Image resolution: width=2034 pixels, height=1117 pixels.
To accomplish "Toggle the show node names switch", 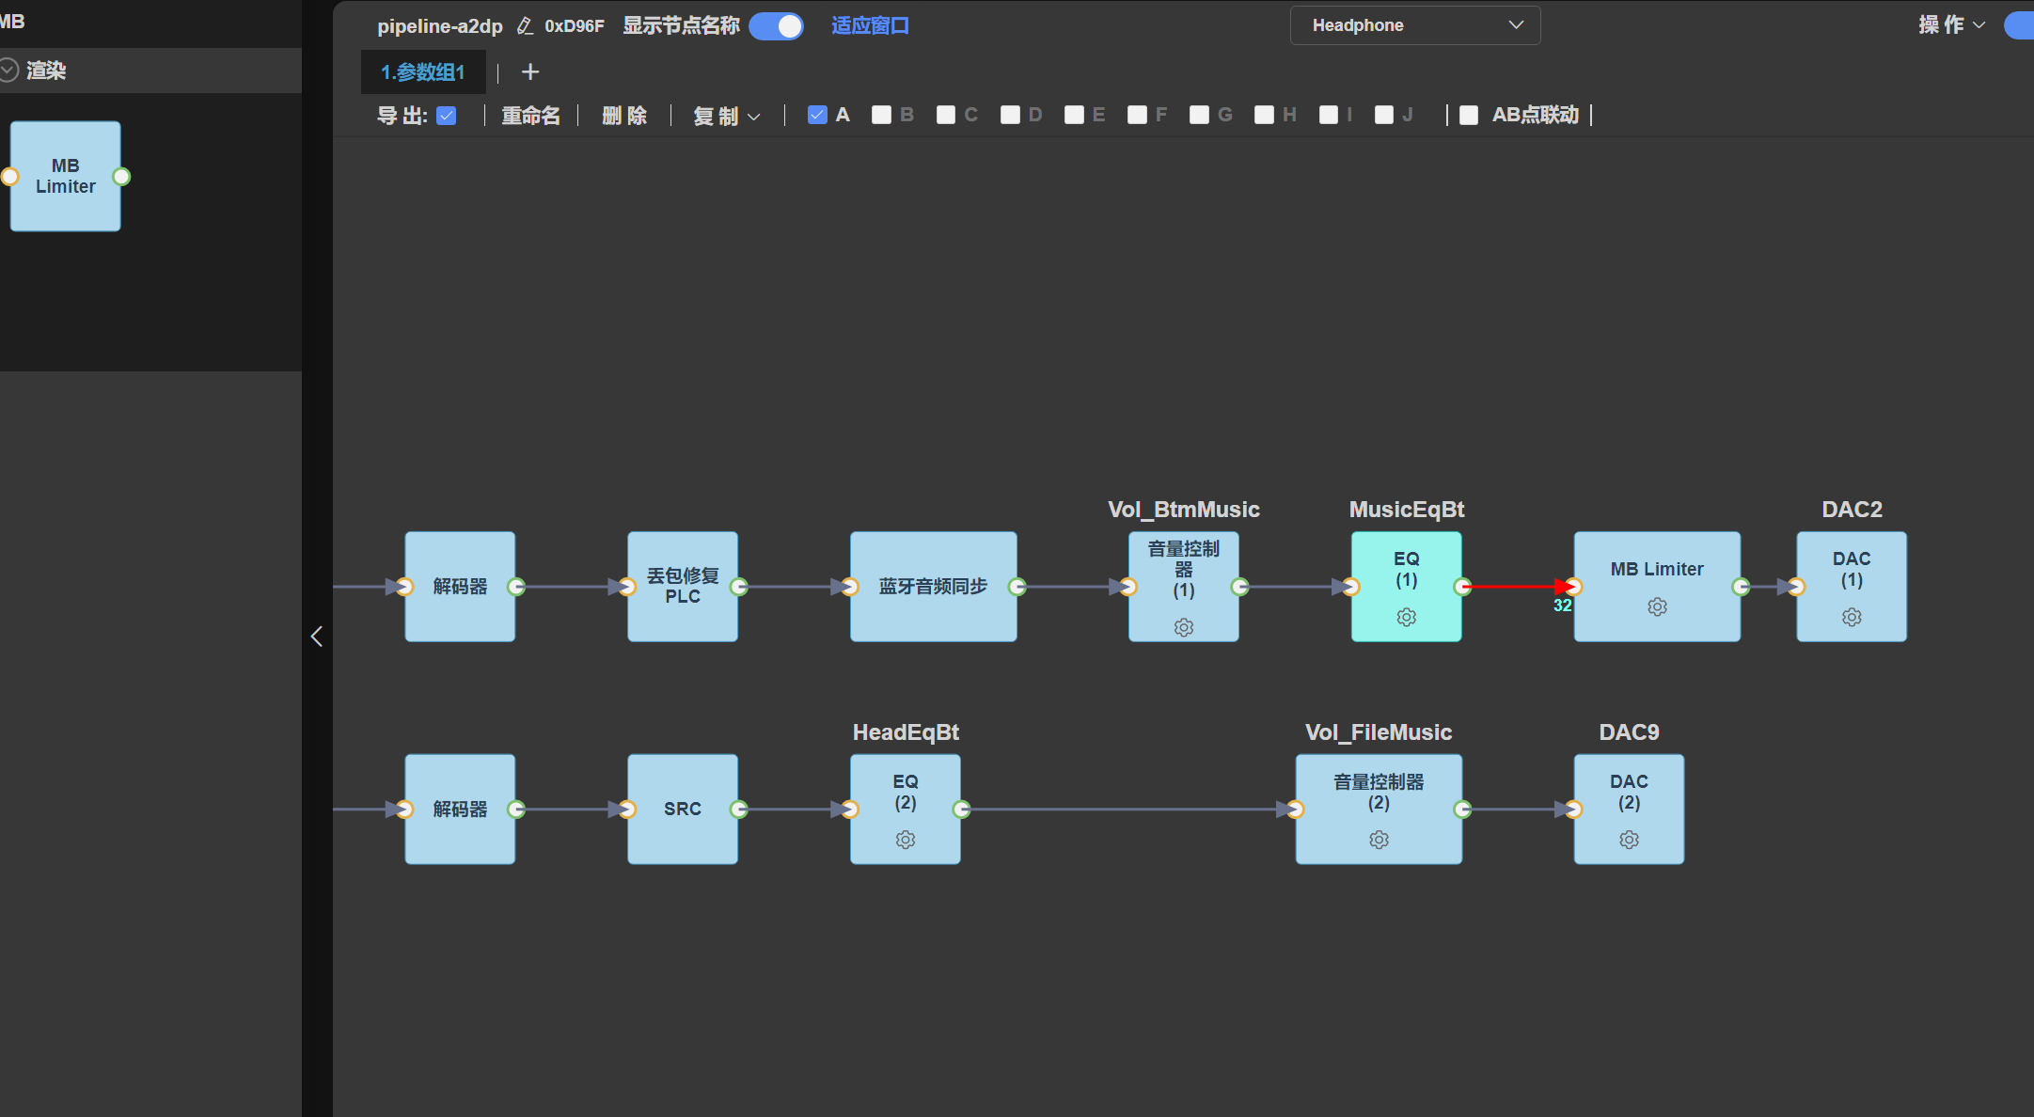I will coord(777,25).
